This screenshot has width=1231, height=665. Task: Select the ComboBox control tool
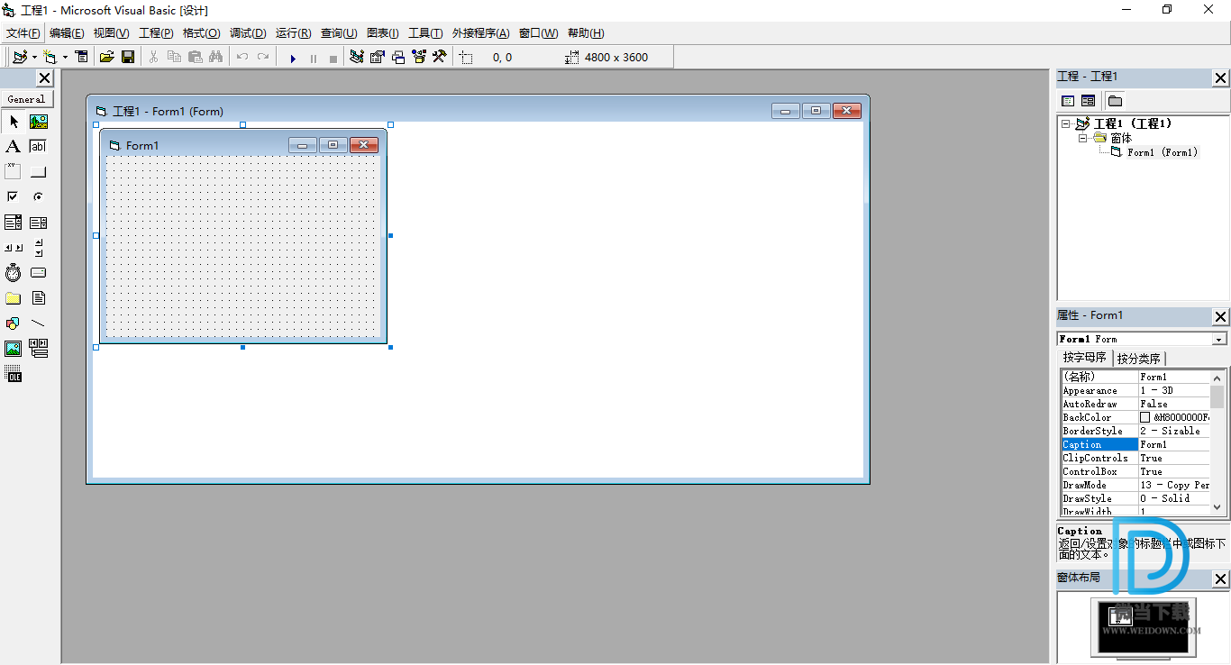(14, 223)
